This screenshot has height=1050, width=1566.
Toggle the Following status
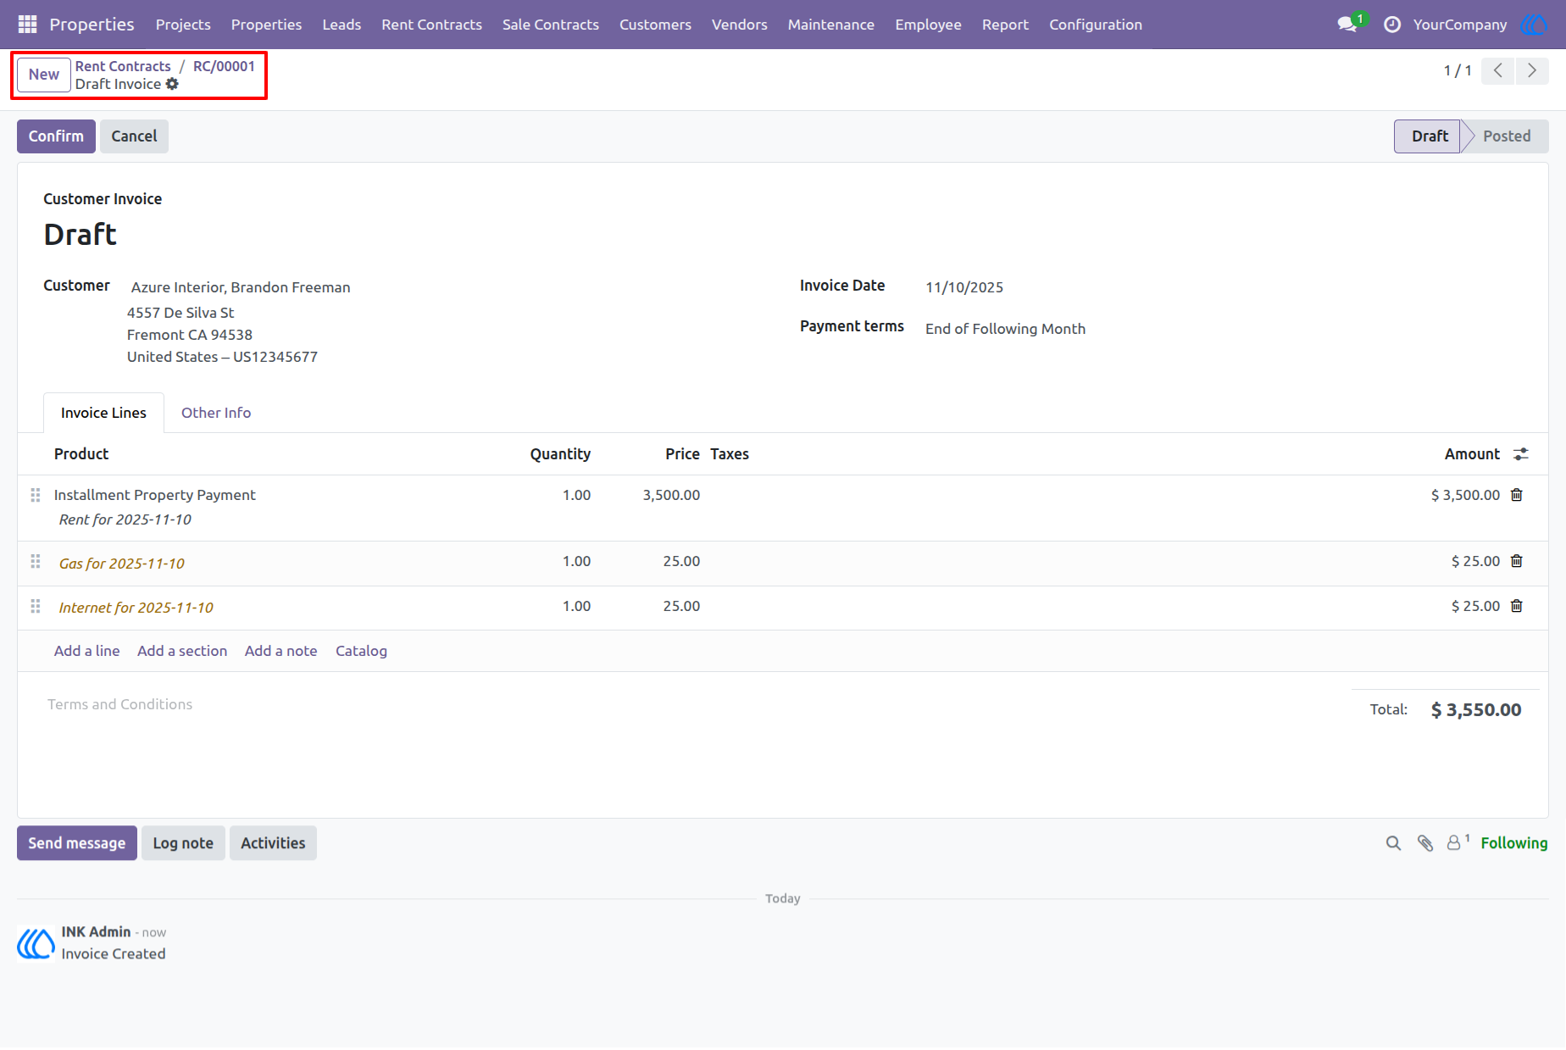coord(1514,843)
